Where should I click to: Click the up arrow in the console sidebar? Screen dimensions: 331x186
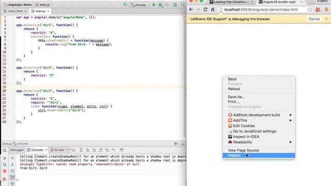click(x=12, y=158)
